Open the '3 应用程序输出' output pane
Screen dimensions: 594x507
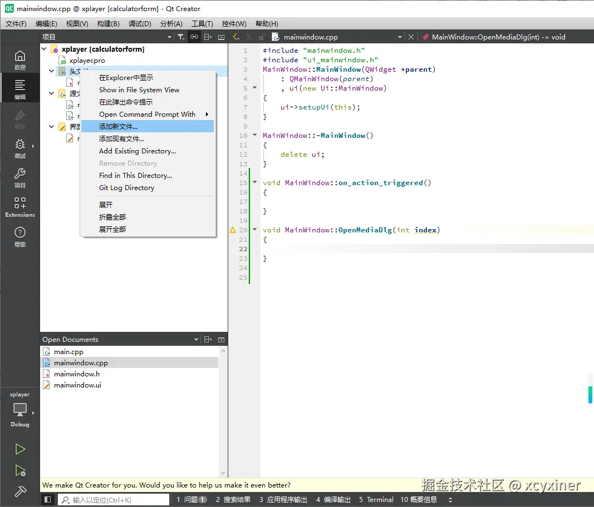[x=283, y=500]
